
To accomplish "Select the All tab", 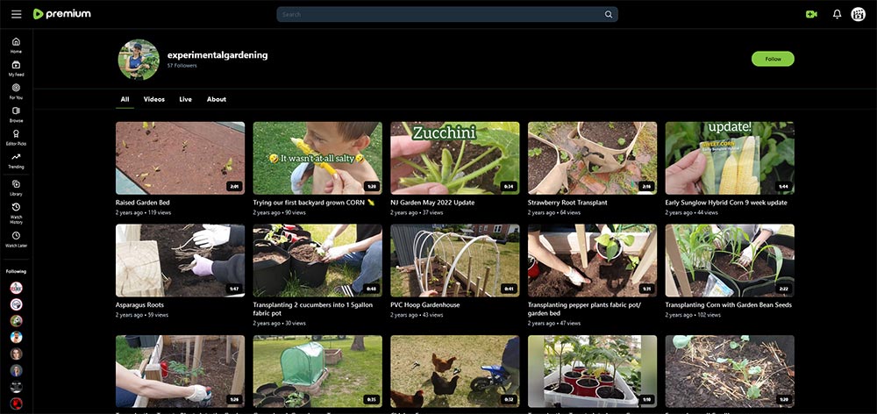I will [x=125, y=99].
